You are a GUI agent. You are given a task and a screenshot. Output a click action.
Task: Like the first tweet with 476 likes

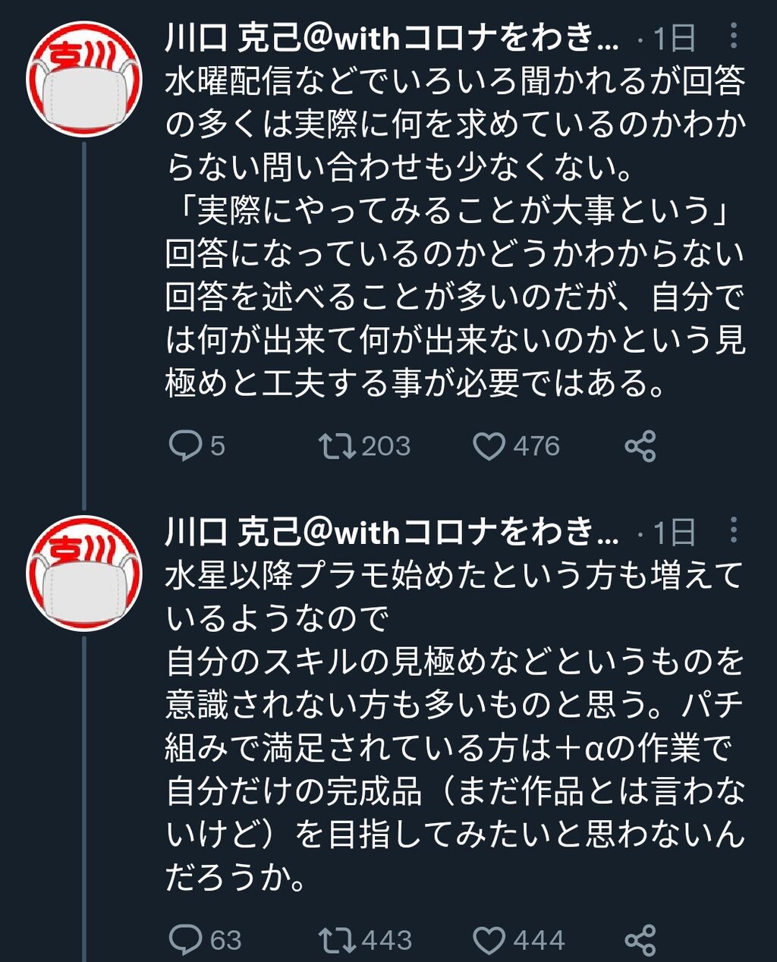[x=489, y=446]
